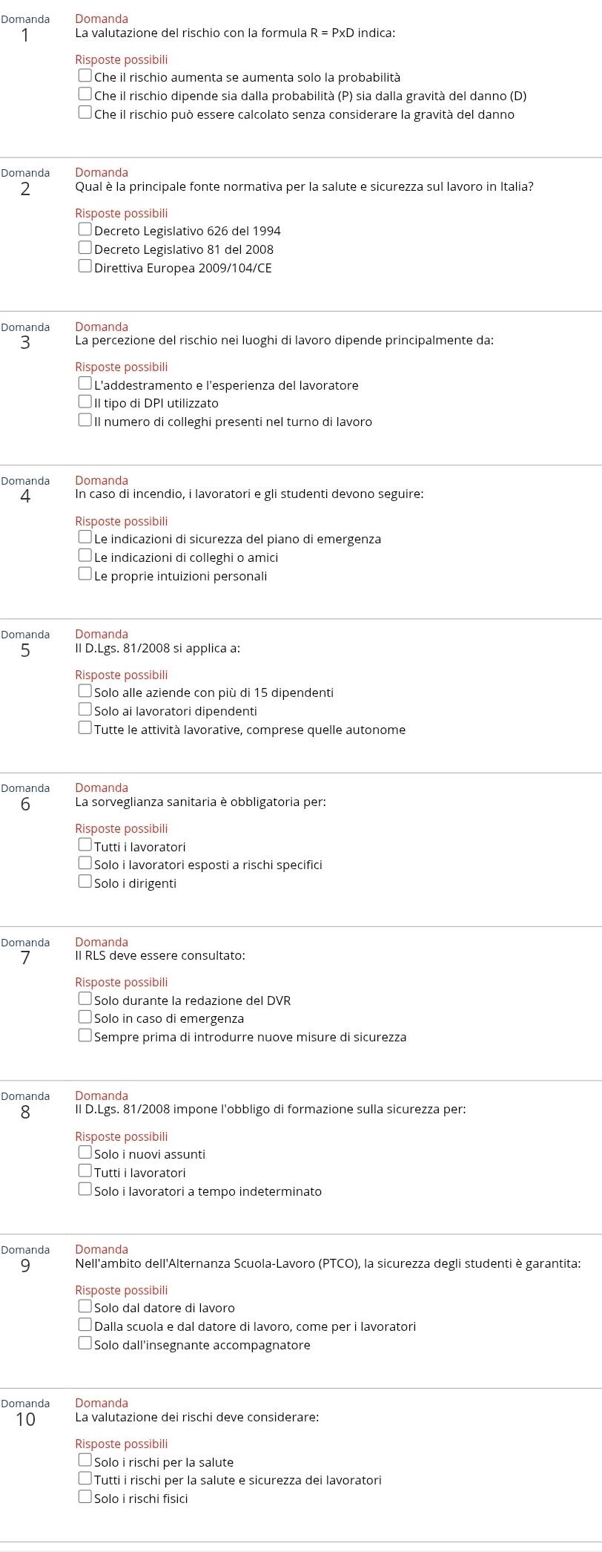
Task: Select Decreto Legislativo 626 del 1994 checkbox
Action: (x=85, y=229)
